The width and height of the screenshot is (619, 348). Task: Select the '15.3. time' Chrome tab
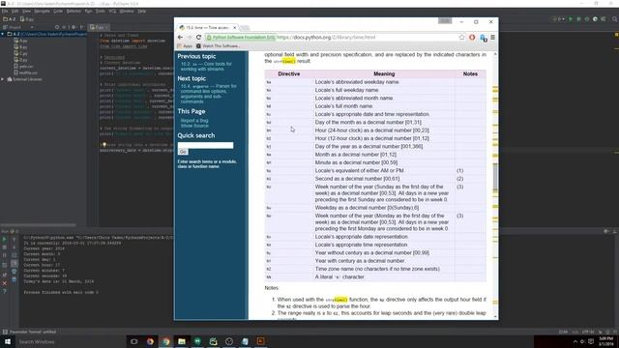pyautogui.click(x=207, y=28)
